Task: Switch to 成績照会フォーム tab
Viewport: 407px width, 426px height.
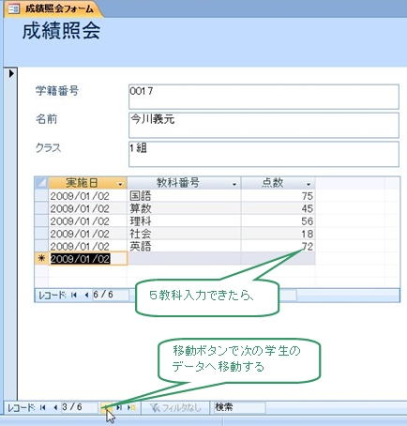Action: (x=53, y=8)
